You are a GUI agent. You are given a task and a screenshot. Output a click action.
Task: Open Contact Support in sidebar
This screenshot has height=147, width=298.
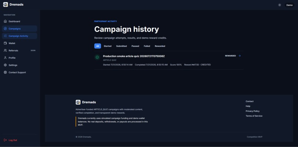pos(19,72)
